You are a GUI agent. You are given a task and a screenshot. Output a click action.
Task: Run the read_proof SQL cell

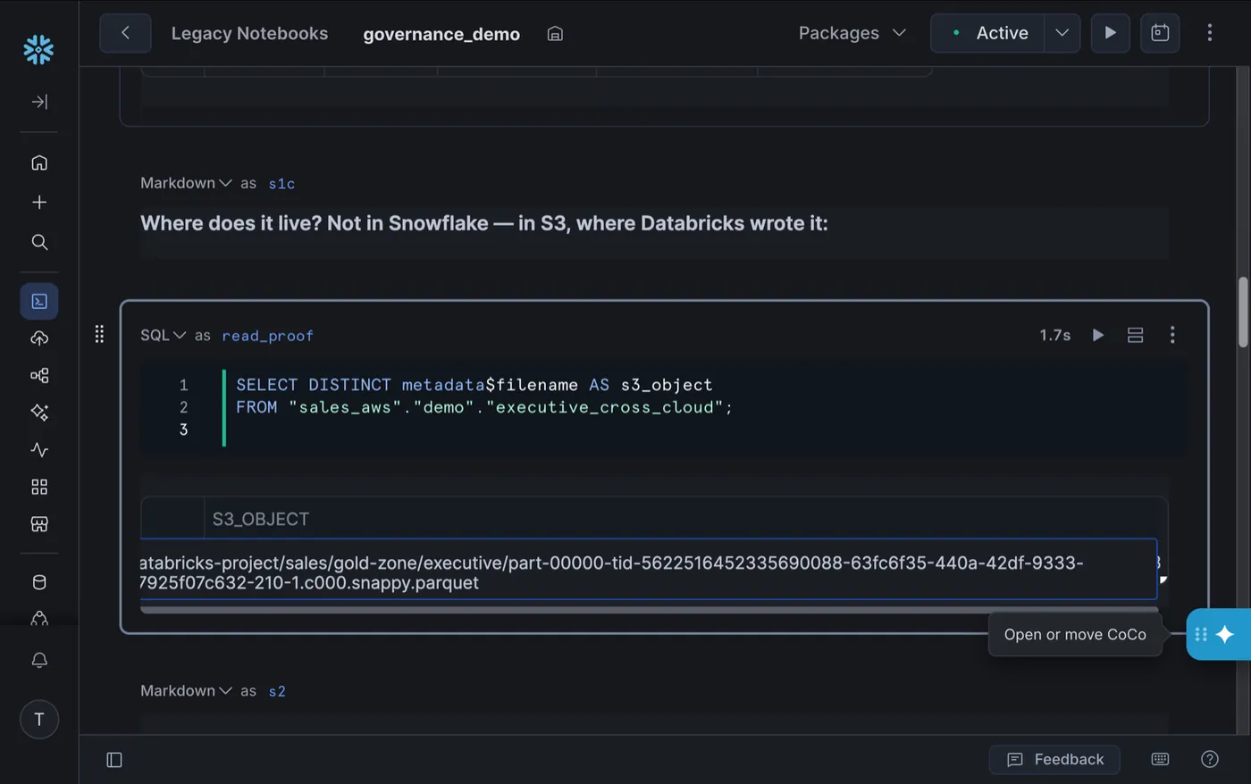tap(1098, 335)
